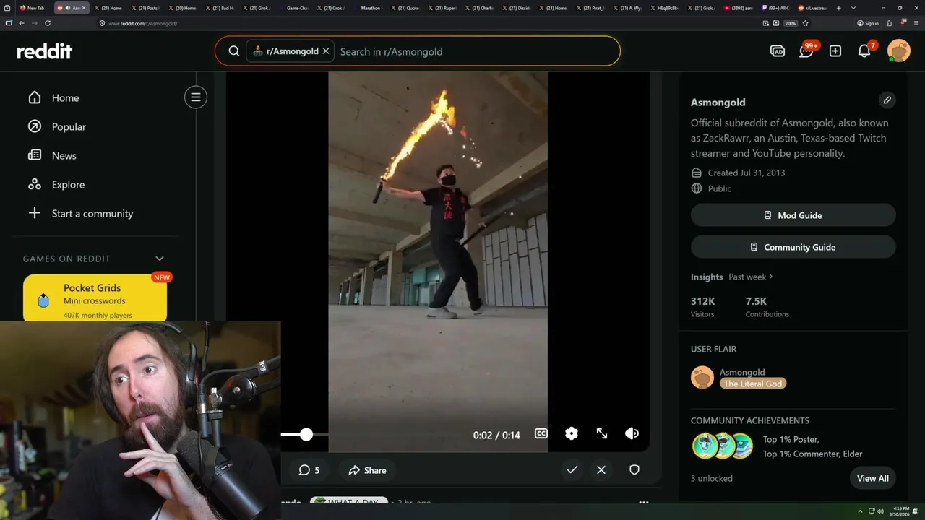The image size is (925, 520).
Task: Reload the page
Action: tap(48, 23)
